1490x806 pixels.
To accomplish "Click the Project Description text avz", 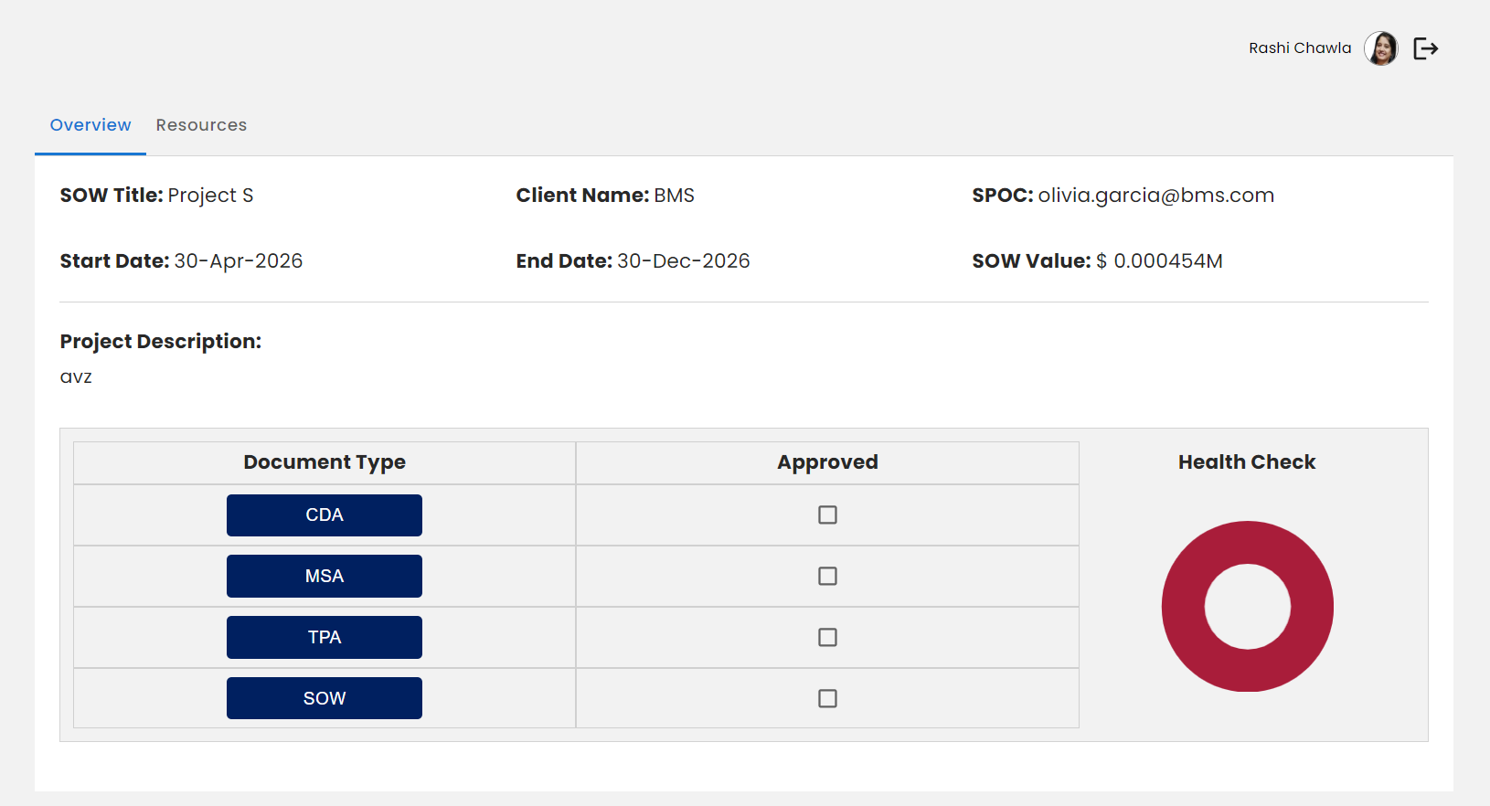I will click(x=76, y=377).
